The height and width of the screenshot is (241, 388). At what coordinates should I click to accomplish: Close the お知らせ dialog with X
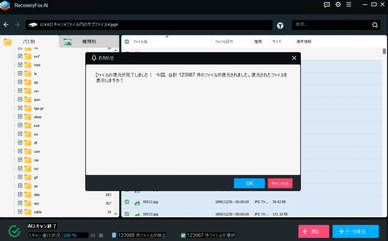coord(294,58)
